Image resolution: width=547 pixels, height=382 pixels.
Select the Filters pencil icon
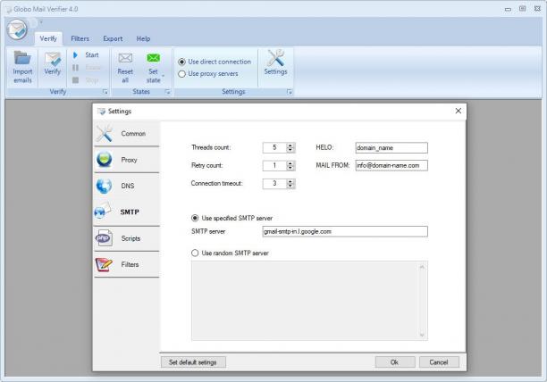[x=104, y=265]
